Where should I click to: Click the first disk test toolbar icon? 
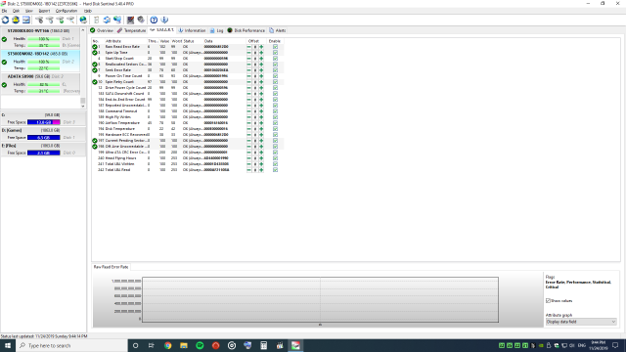(x=39, y=20)
